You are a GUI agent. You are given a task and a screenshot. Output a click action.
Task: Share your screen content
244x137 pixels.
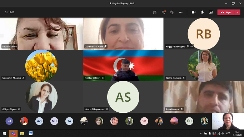(x=211, y=12)
